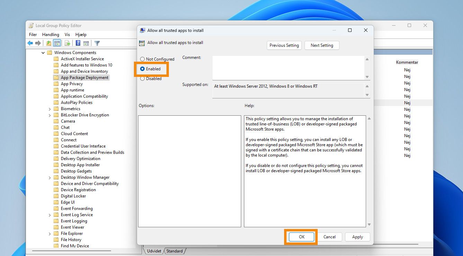This screenshot has width=463, height=256.
Task: Click the folder icon next to Camera
Action: 56,121
